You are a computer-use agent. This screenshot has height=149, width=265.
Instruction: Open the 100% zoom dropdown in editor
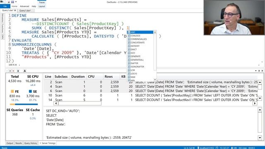tap(16, 65)
